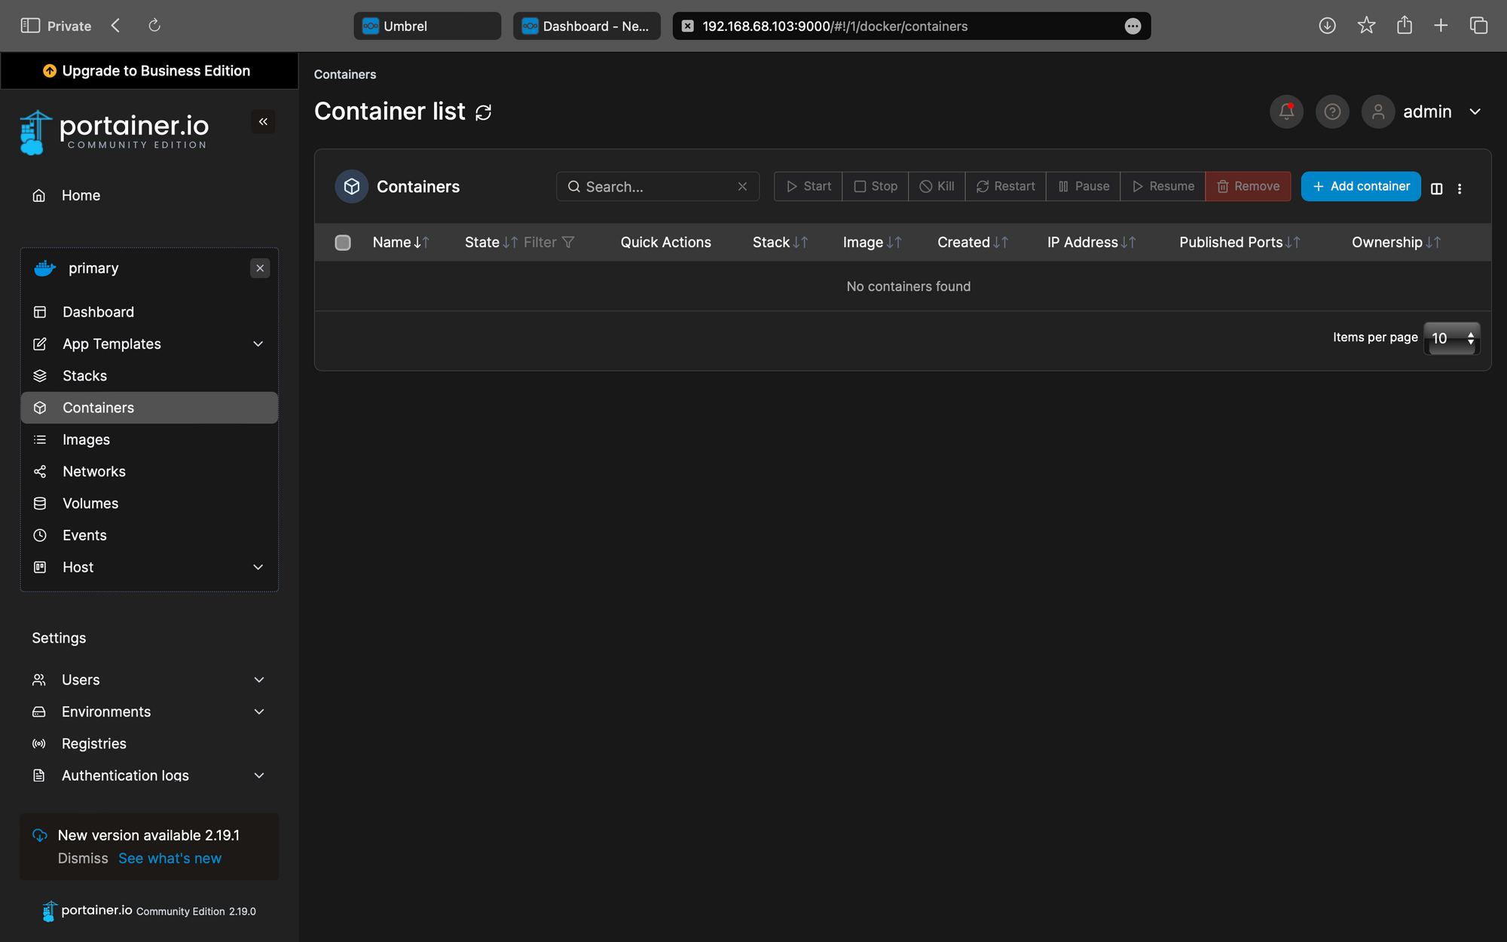The height and width of the screenshot is (942, 1507).
Task: Expand Authentication logs chevron
Action: pyautogui.click(x=259, y=775)
